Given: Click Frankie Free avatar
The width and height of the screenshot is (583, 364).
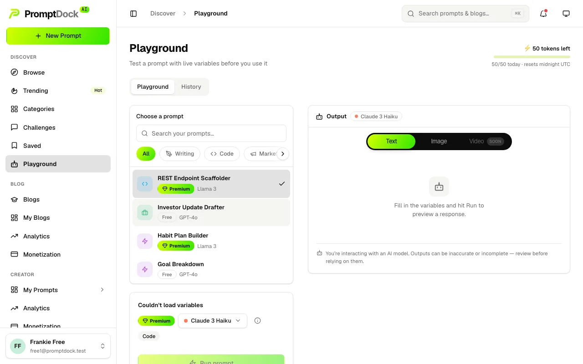Looking at the screenshot, I should point(18,346).
